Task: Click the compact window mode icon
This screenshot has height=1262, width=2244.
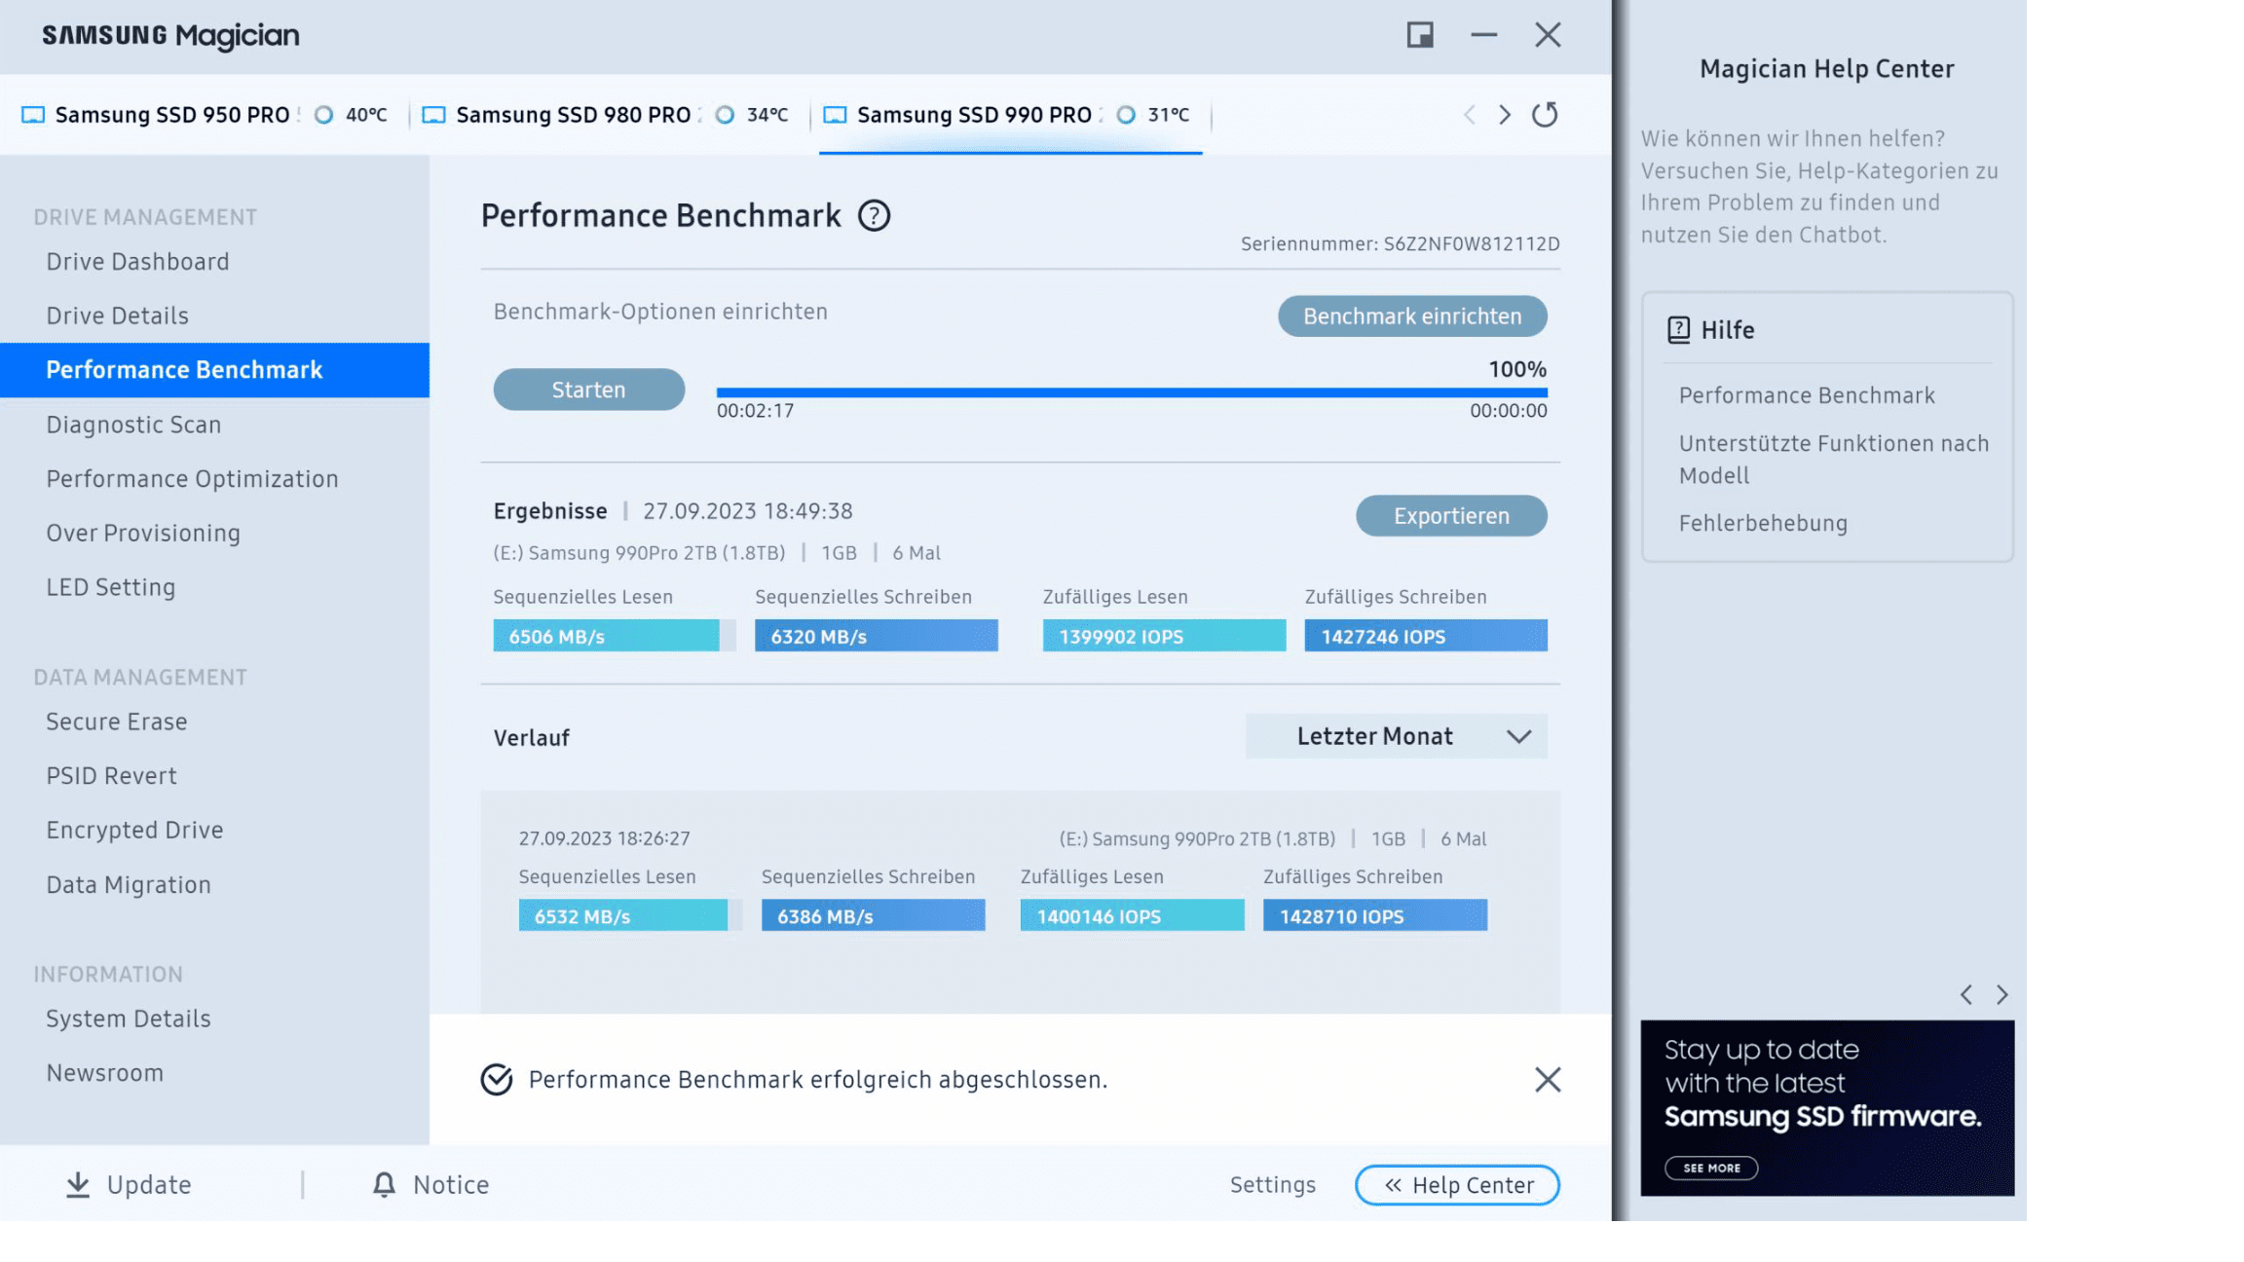Action: click(1420, 35)
